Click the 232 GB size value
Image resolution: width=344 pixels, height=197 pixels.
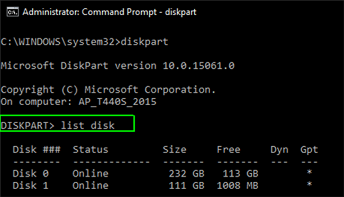click(x=186, y=174)
